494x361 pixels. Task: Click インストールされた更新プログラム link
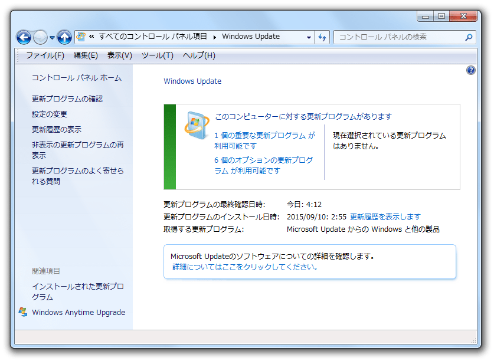point(78,291)
